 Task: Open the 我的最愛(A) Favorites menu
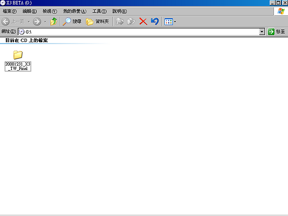tap(75, 11)
